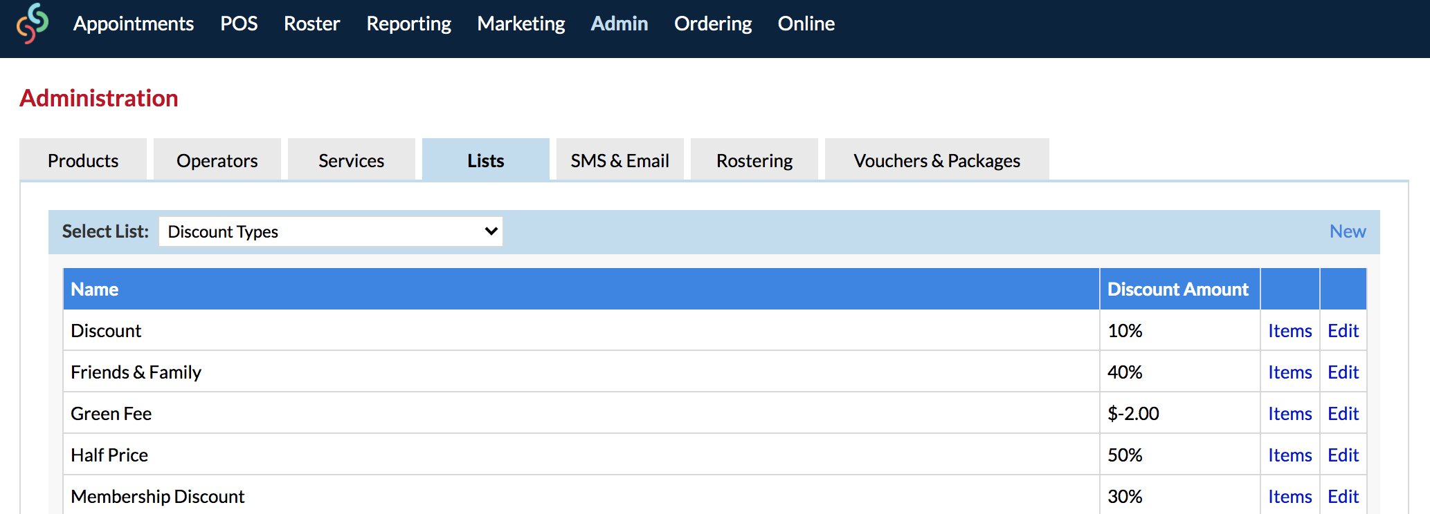Open the POS menu
Viewport: 1430px width, 514px height.
[239, 23]
